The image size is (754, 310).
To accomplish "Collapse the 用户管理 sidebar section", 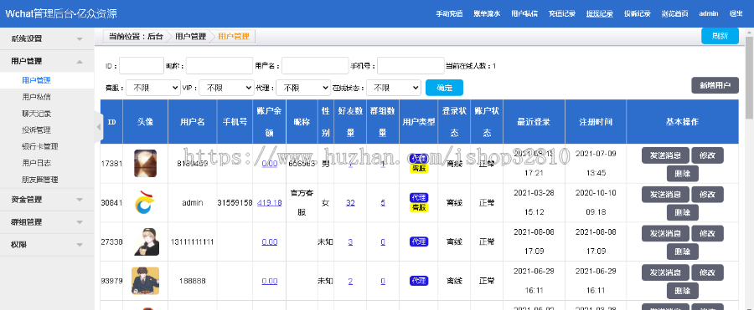I will 47,61.
